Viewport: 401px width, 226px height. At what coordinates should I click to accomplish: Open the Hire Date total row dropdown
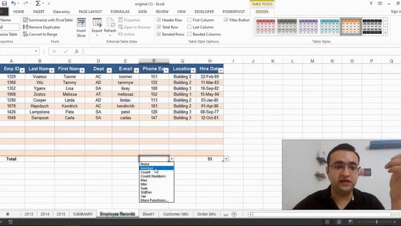pos(226,159)
